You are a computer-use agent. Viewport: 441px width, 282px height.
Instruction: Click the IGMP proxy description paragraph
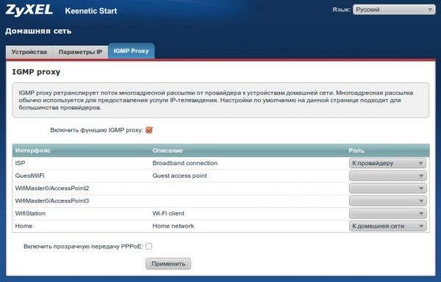pos(216,101)
